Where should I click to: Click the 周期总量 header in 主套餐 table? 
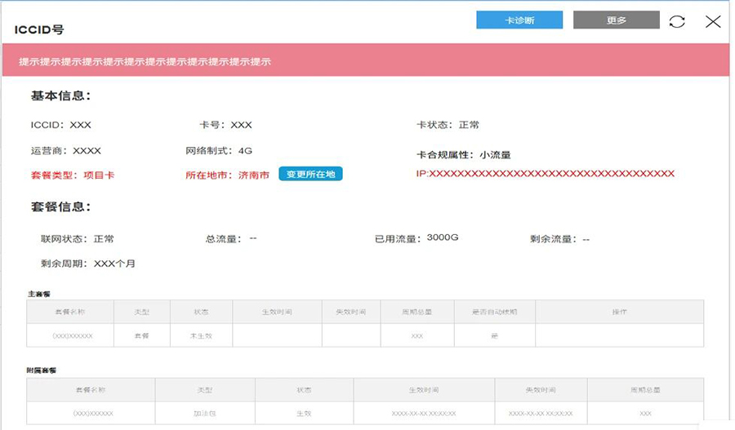click(x=416, y=312)
